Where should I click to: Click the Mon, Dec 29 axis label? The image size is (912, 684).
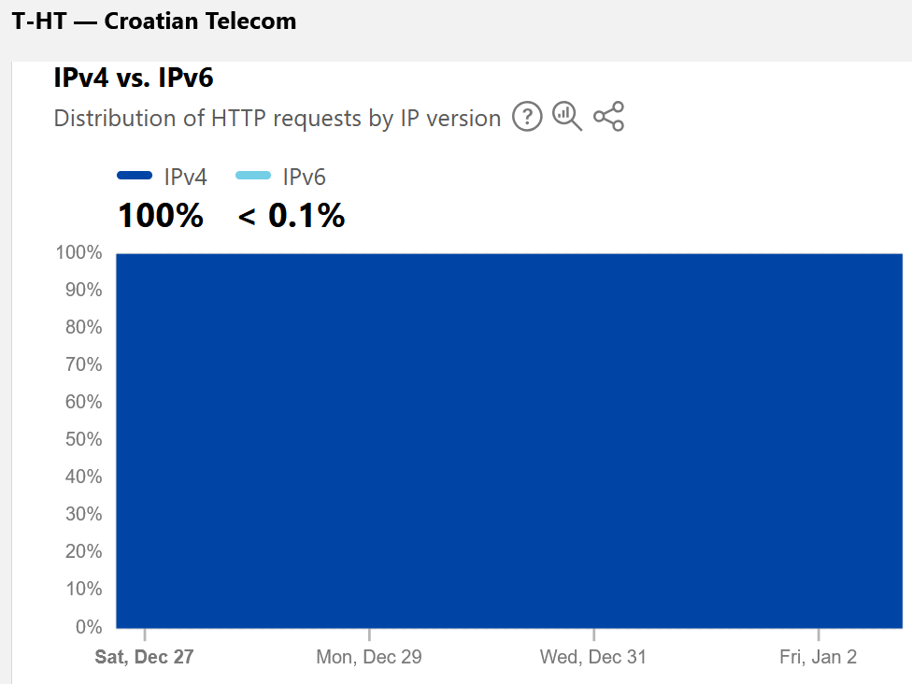(369, 657)
